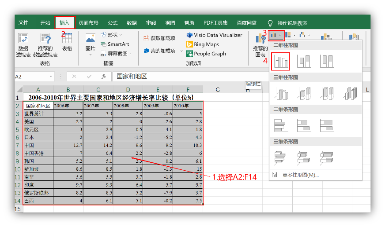The width and height of the screenshot is (385, 227).
Task: Switch to the 公式 tab
Action: coord(113,23)
